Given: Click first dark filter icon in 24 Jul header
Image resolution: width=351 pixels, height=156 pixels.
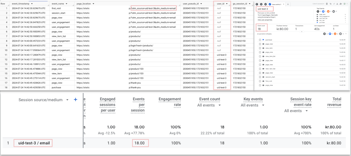Looking at the screenshot, I should coord(324,34).
